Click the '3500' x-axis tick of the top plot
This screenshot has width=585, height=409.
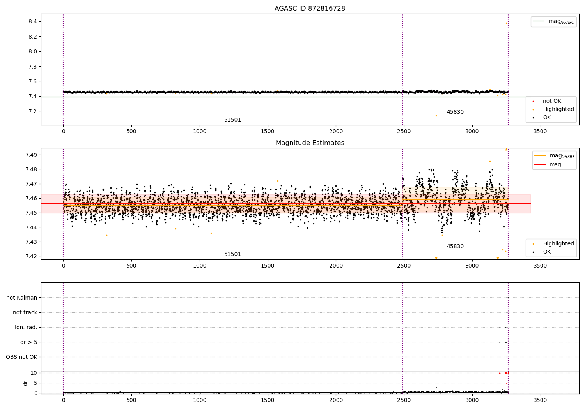coord(540,132)
